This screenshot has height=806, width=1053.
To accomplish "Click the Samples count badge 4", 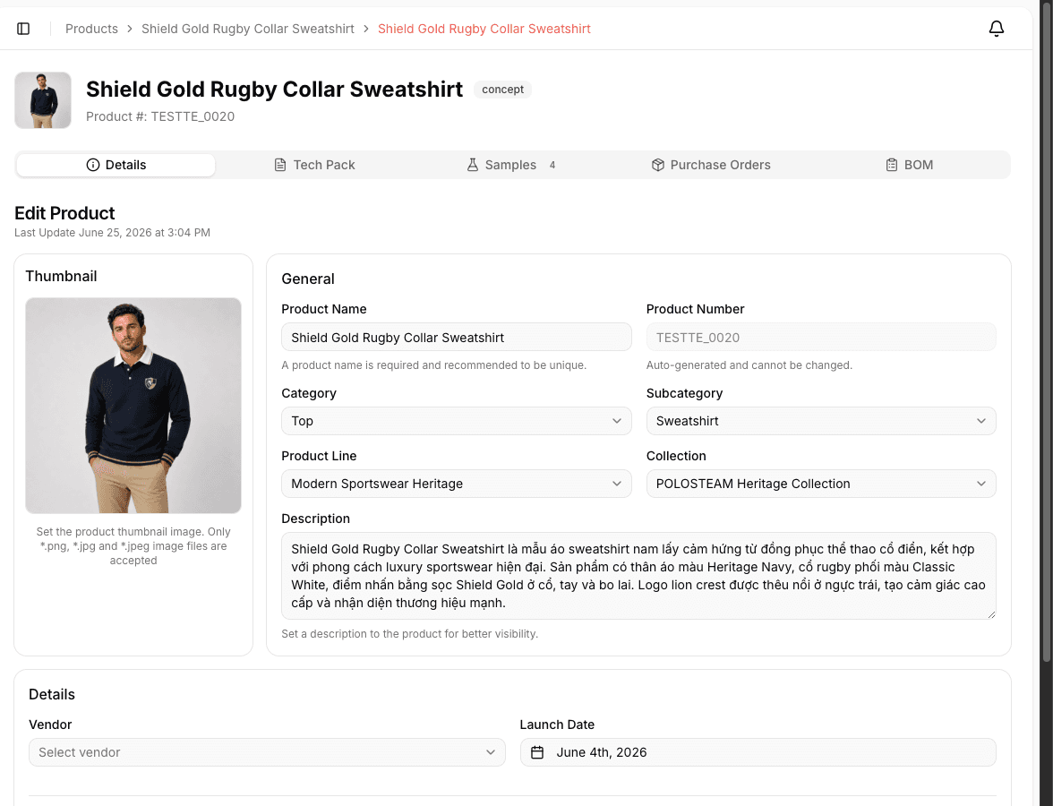I will click(552, 165).
